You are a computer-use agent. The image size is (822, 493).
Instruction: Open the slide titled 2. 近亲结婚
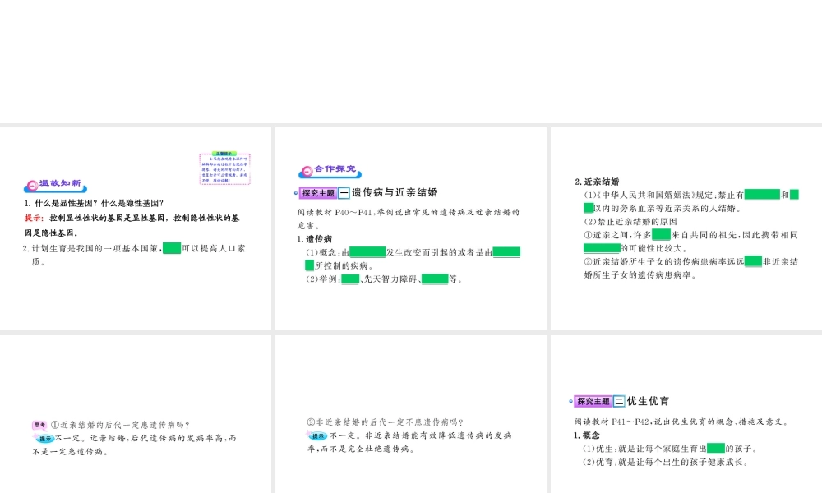coord(686,228)
